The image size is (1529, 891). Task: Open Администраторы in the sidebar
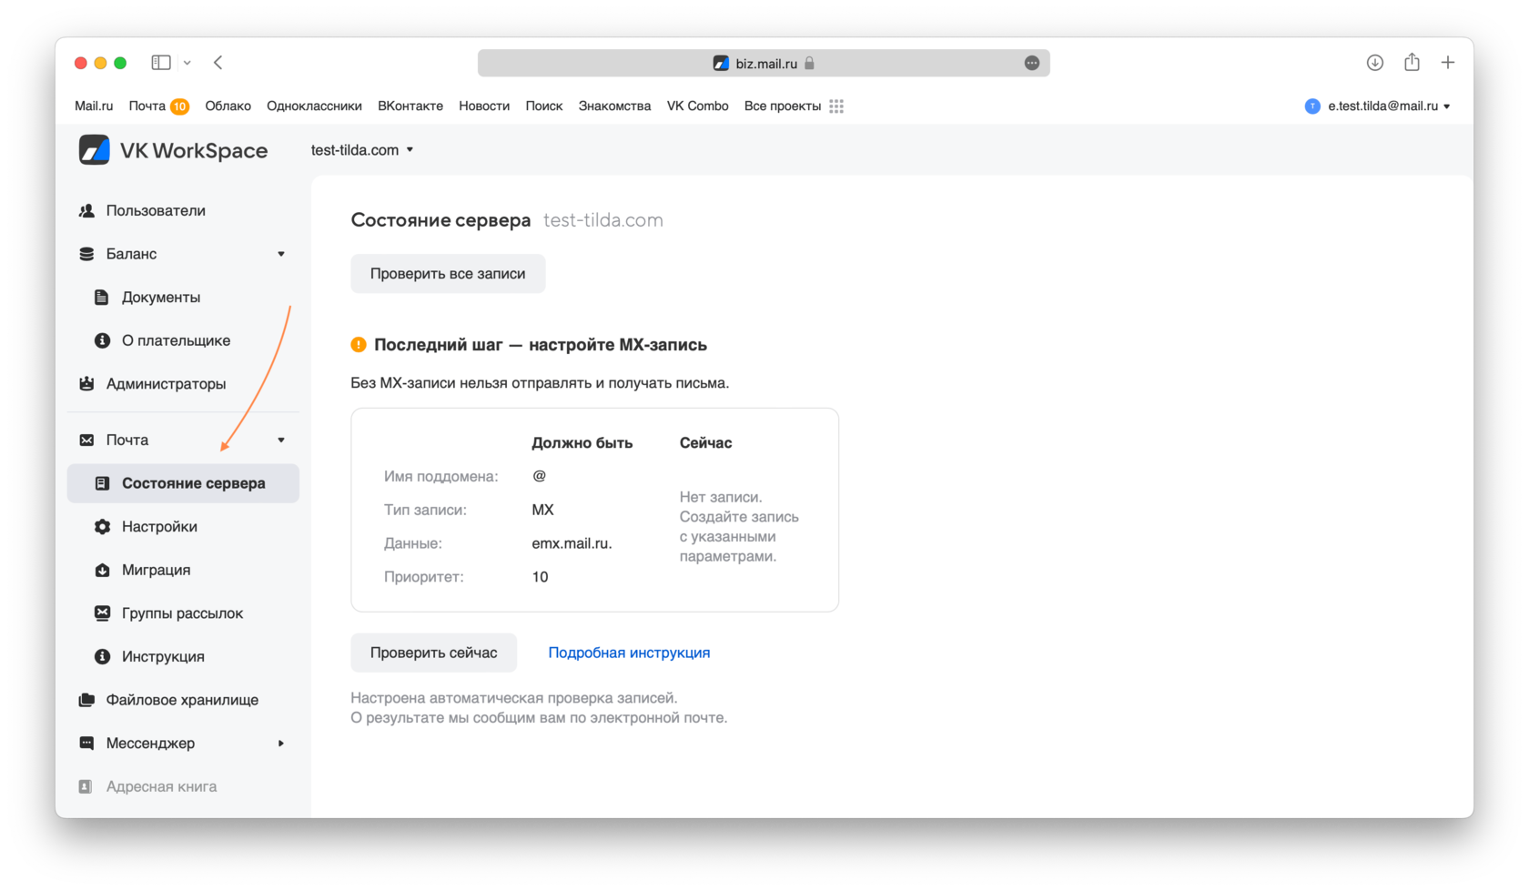click(x=167, y=384)
